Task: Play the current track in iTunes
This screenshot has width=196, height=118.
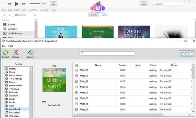Action: pos(17,4)
